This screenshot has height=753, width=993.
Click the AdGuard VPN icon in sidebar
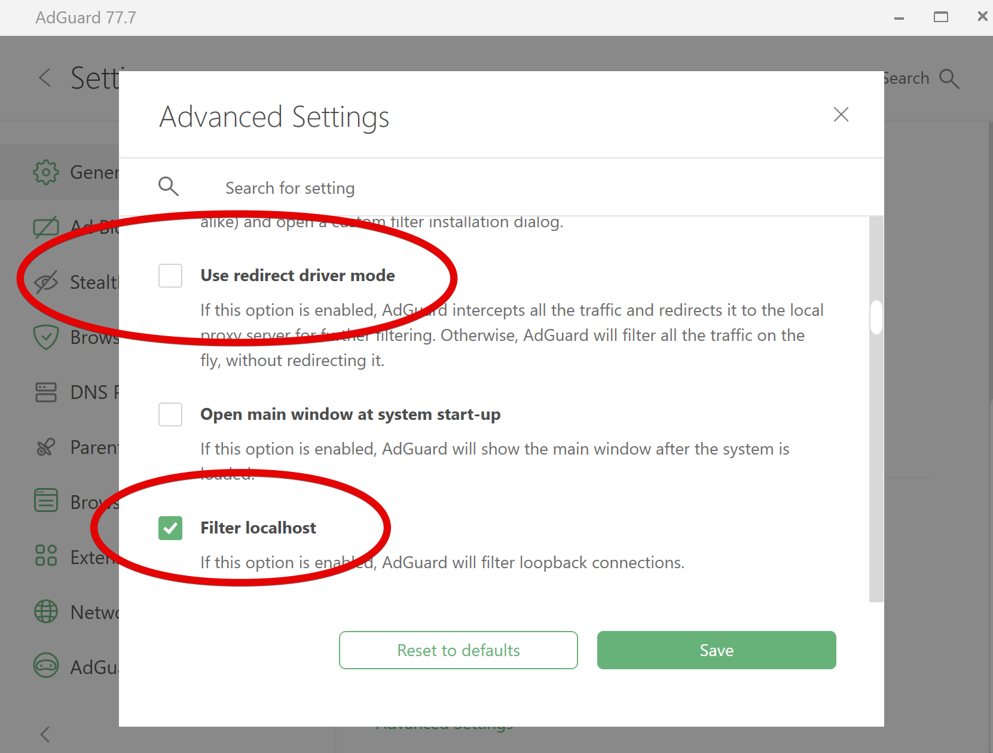46,665
